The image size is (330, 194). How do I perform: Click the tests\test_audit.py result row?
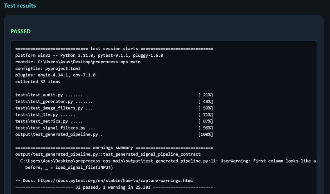coord(114,95)
